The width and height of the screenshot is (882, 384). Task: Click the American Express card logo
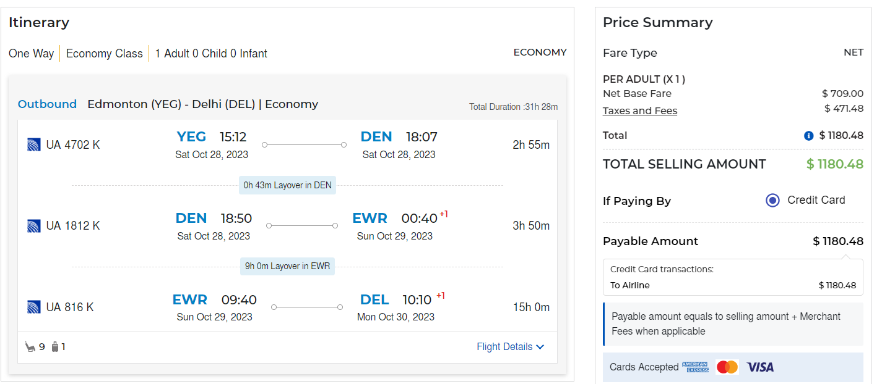[x=695, y=367]
